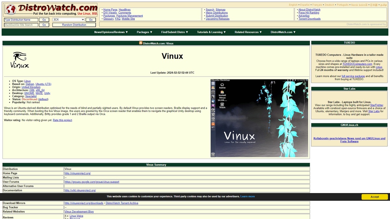Open the vinuxproject.org home page link

(78, 173)
